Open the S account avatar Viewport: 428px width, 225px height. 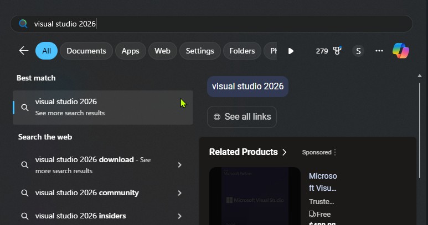click(x=358, y=51)
